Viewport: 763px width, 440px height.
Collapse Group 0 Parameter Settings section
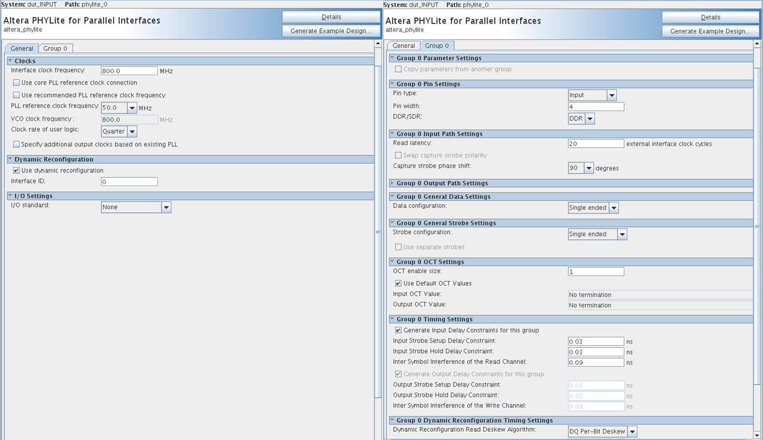(x=392, y=58)
